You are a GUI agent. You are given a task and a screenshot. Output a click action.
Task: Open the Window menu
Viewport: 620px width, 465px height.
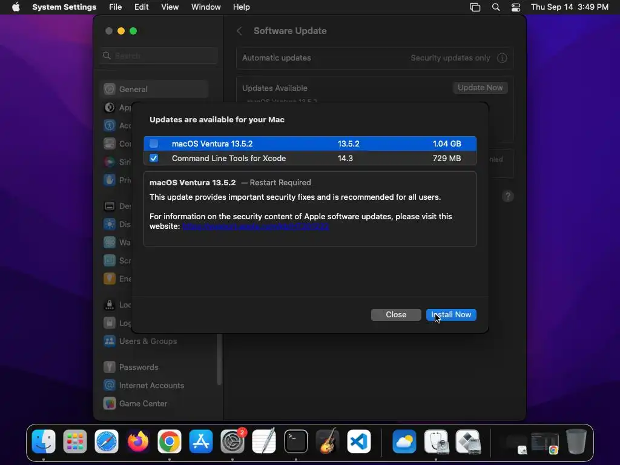[206, 7]
